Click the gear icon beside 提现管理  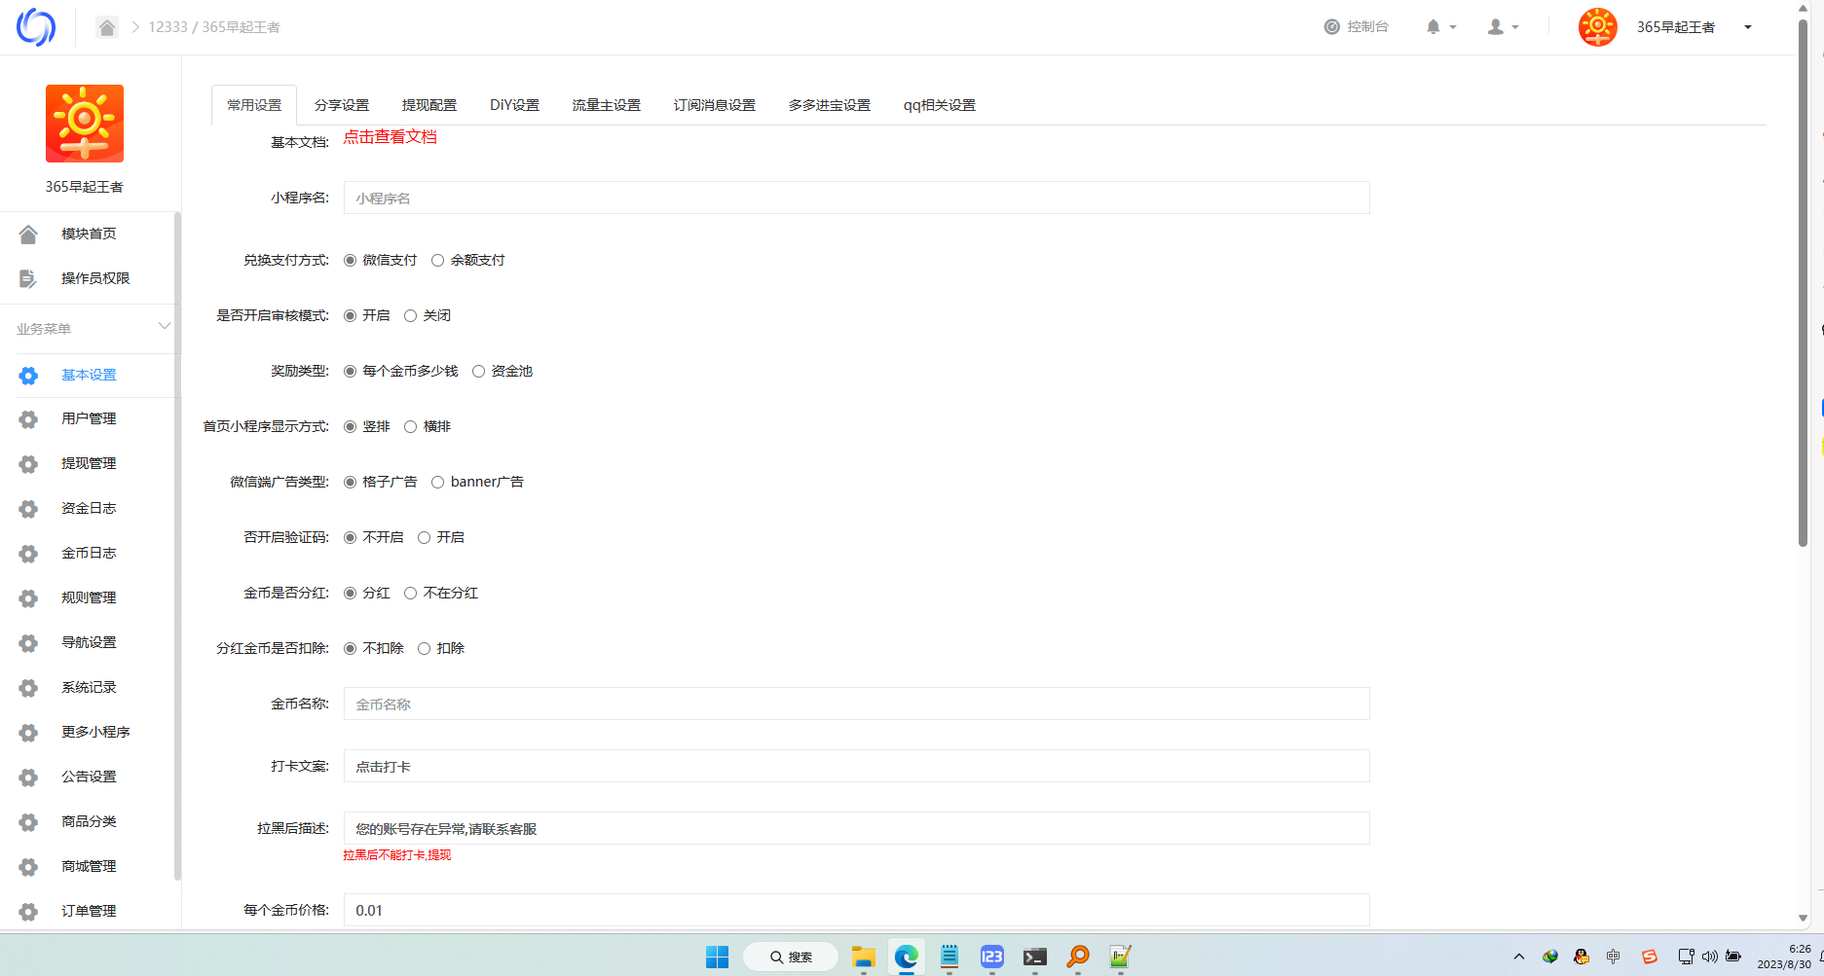click(x=28, y=464)
